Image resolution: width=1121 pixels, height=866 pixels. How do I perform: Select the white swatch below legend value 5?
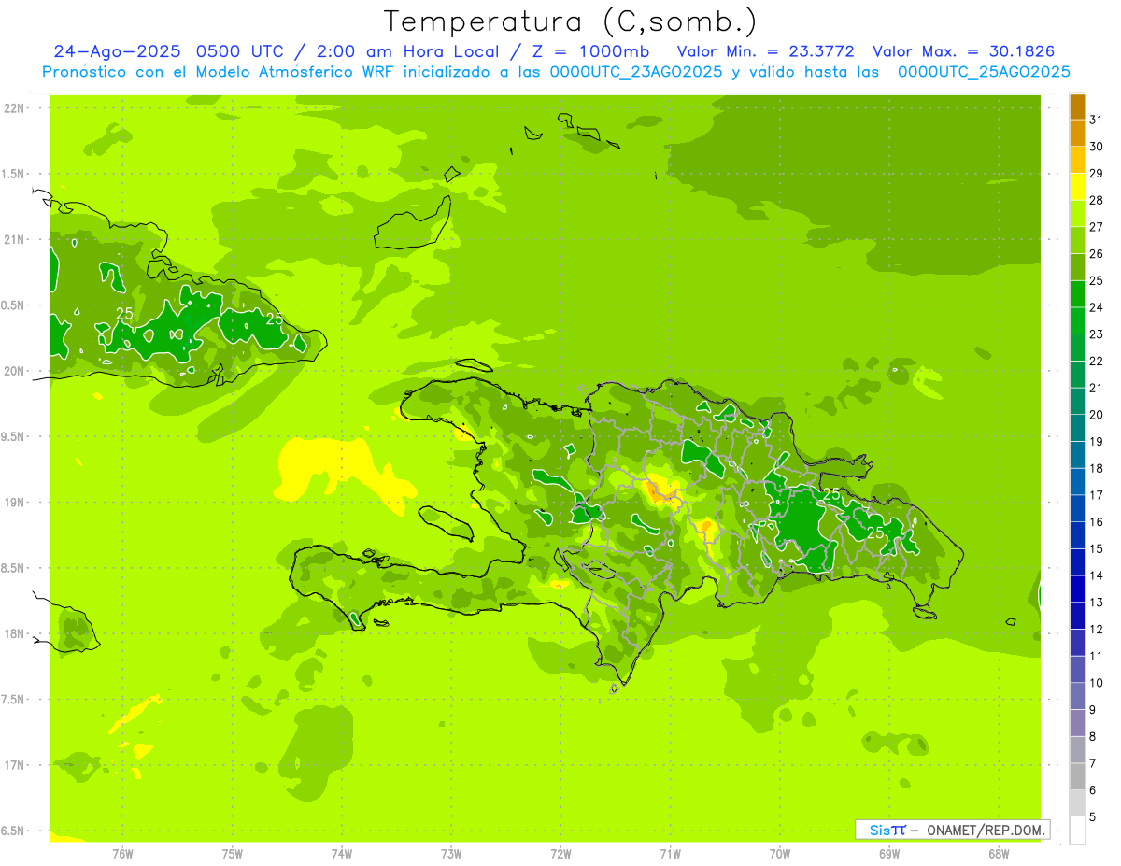1077,831
